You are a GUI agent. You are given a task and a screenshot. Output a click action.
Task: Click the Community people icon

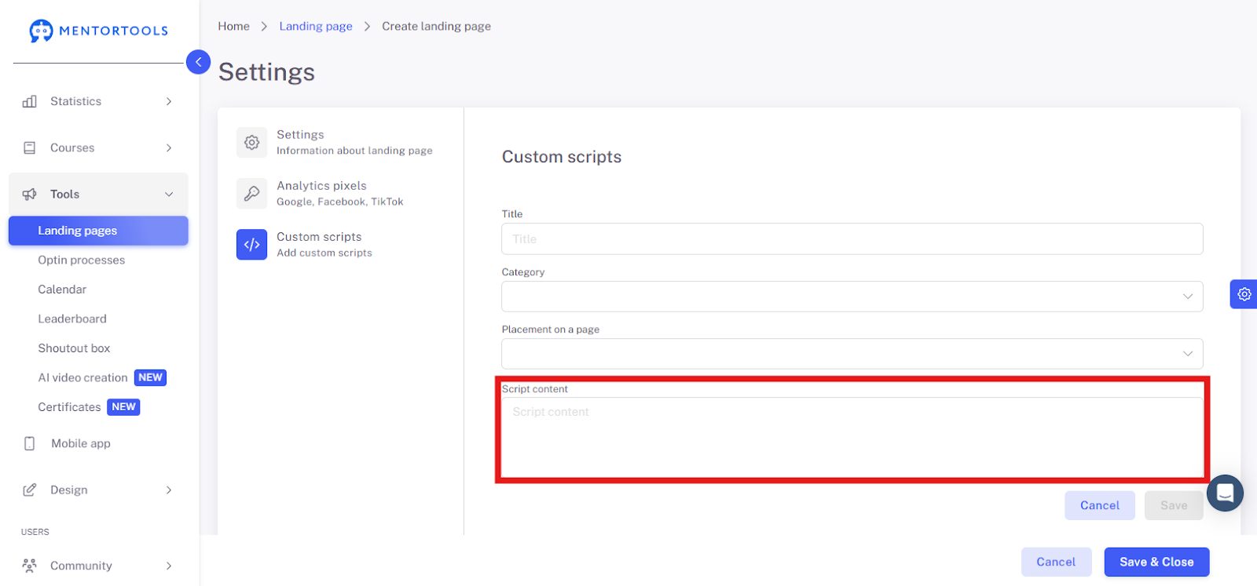pyautogui.click(x=30, y=566)
